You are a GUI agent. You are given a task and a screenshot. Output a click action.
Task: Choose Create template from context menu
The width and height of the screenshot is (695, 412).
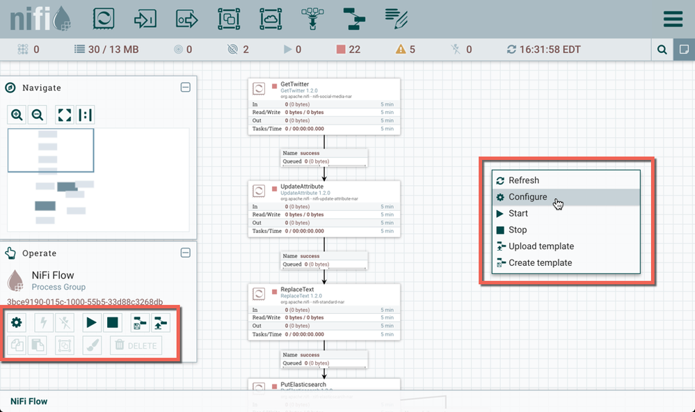tap(566, 262)
